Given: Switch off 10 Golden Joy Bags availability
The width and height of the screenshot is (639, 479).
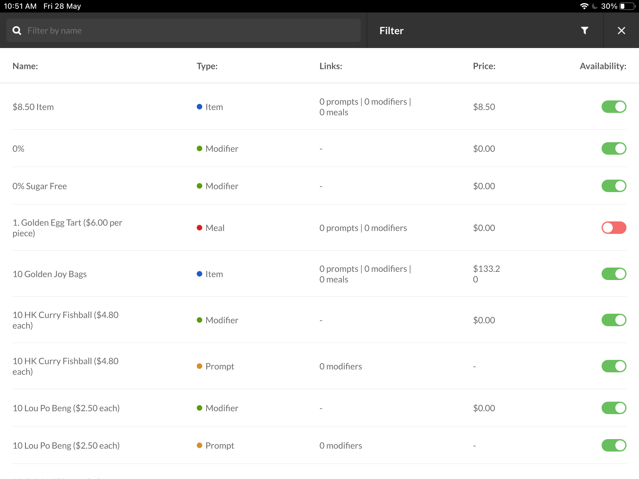Looking at the screenshot, I should tap(613, 274).
